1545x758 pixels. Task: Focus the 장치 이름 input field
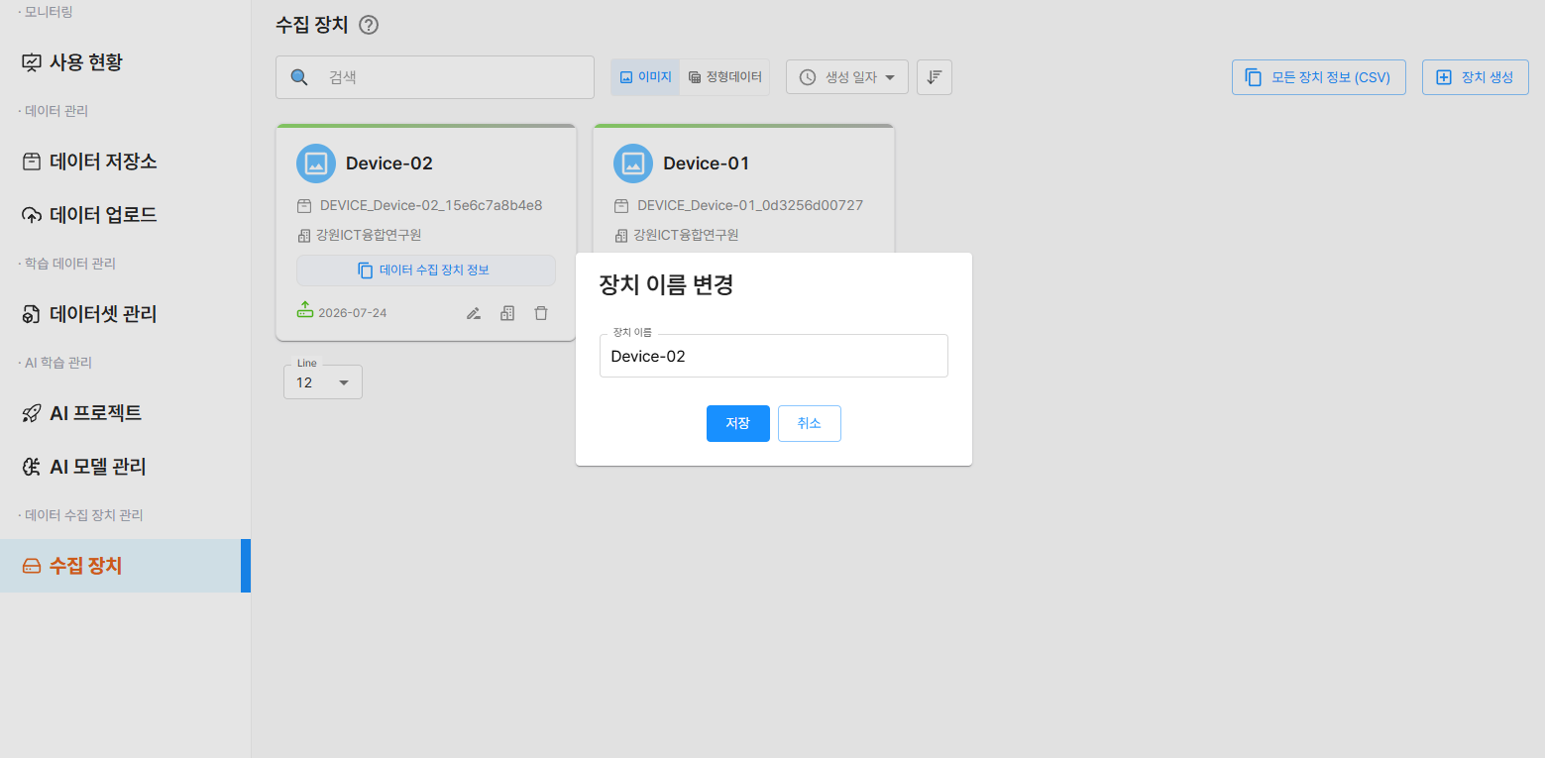[x=773, y=356]
